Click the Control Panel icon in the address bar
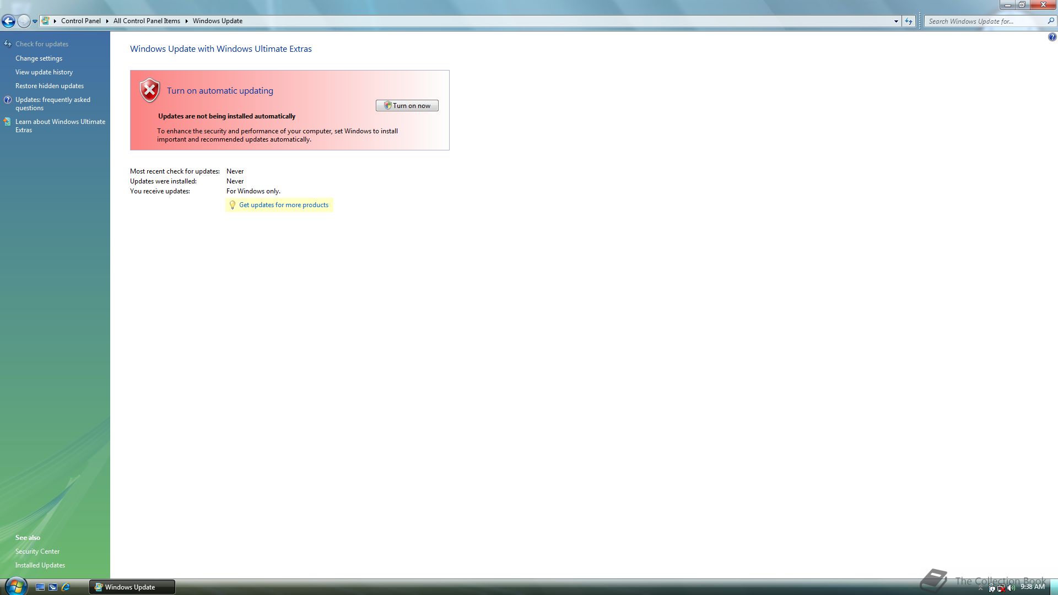Screen dimensions: 1058x595 46,21
